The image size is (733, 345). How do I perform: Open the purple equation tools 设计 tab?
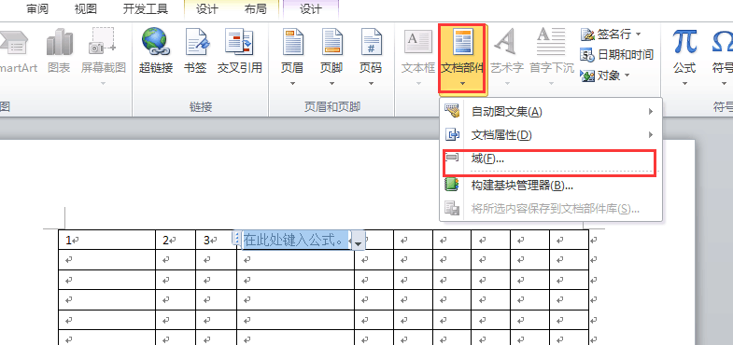pyautogui.click(x=310, y=9)
